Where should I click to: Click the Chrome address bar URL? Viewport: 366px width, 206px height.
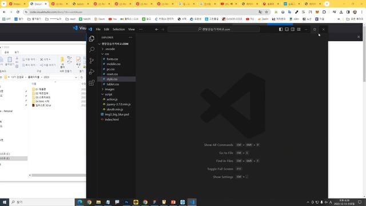[x=56, y=12]
